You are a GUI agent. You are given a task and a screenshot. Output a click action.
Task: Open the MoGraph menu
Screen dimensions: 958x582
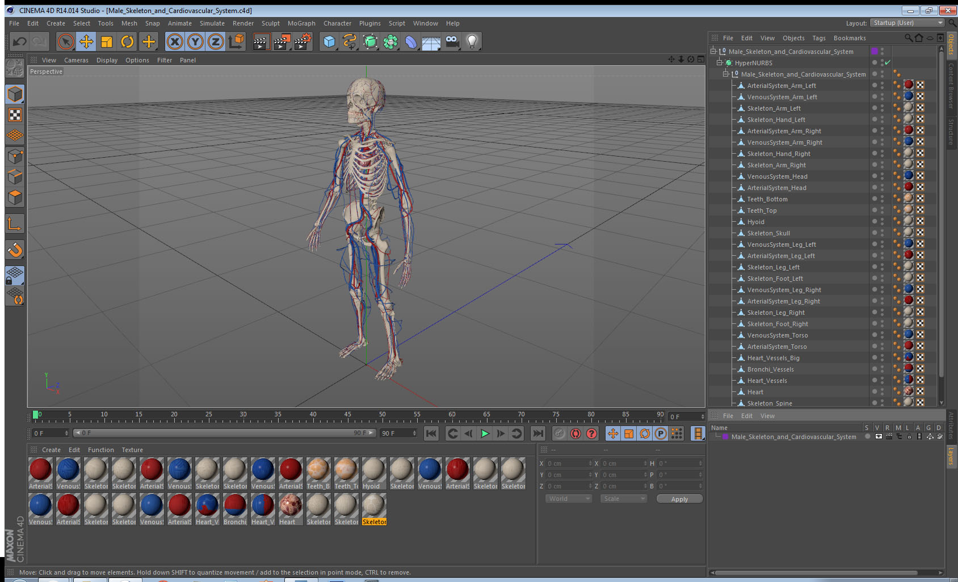pos(301,23)
